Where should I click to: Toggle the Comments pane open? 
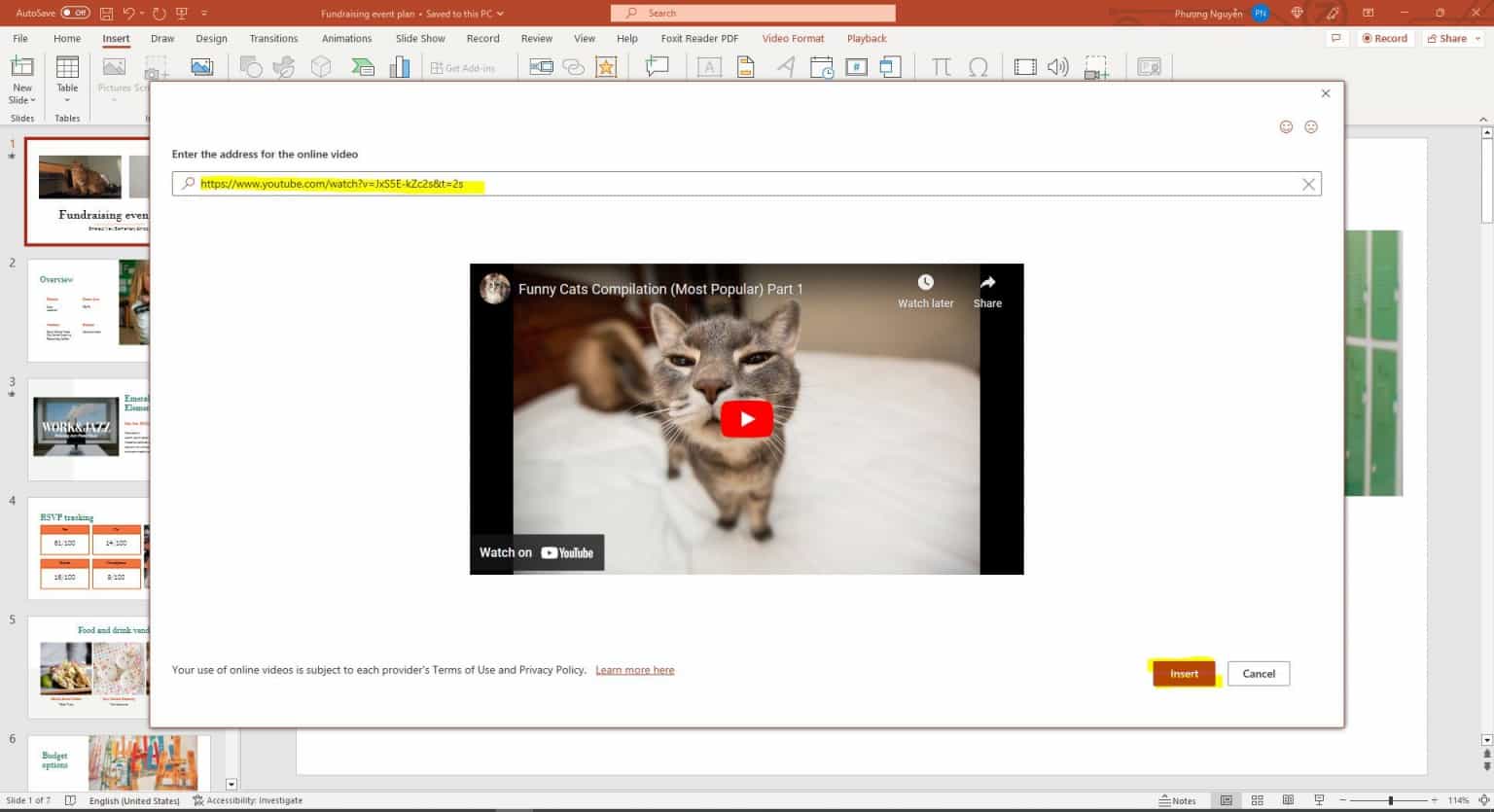(1336, 38)
